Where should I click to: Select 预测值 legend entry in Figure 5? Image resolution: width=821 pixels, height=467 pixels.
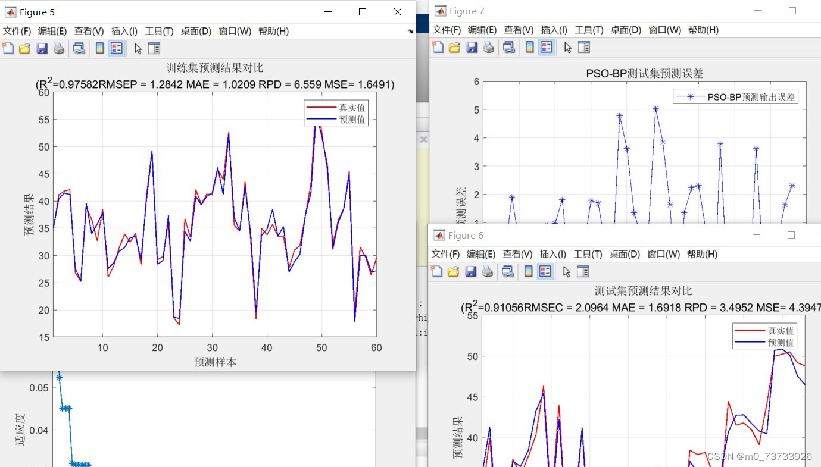(336, 120)
